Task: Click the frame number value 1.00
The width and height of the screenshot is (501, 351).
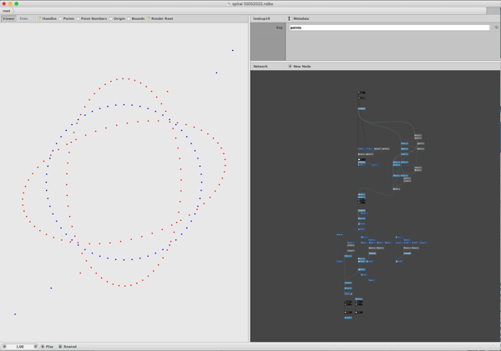Action: coord(20,347)
